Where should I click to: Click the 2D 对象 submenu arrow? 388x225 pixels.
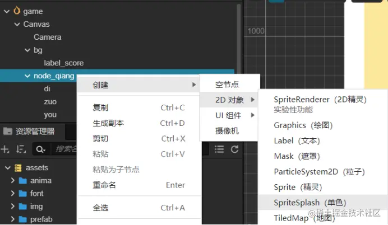coord(252,100)
